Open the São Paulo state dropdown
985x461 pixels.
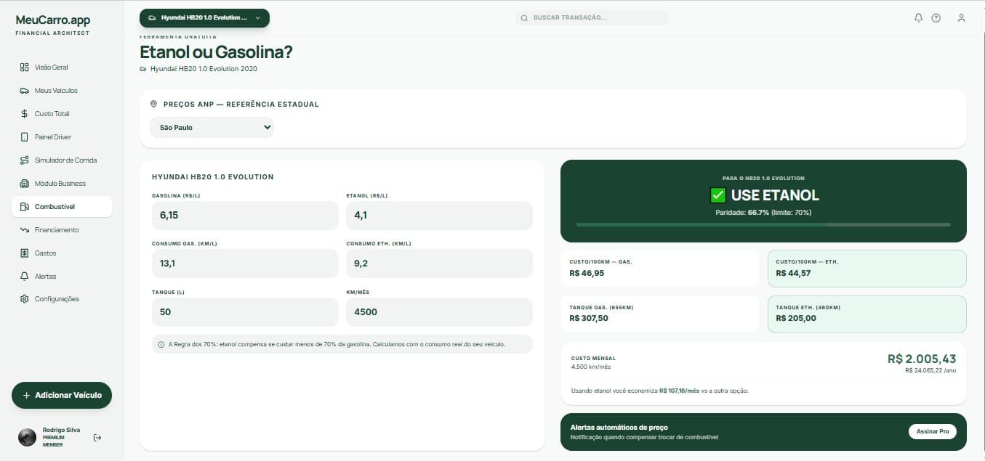212,127
